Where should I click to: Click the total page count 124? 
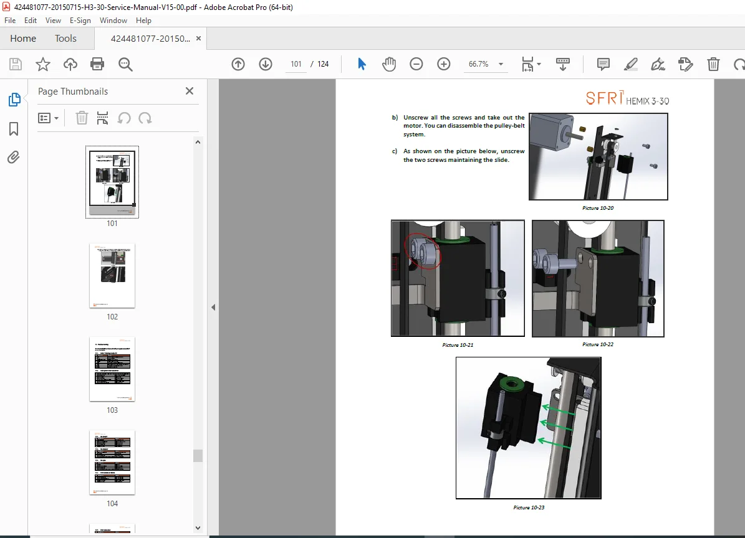[323, 64]
